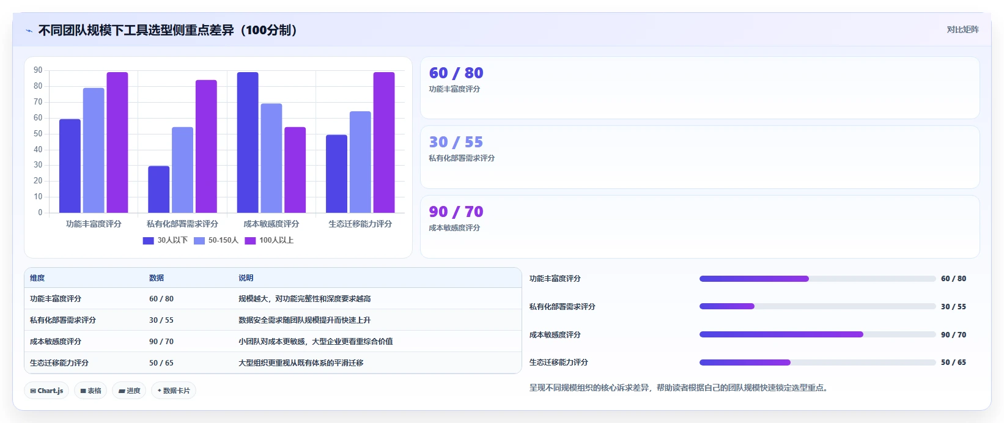1004x423 pixels.
Task: Click the card title 不同团队规模下工具选型侧重点差异
Action: [x=168, y=30]
